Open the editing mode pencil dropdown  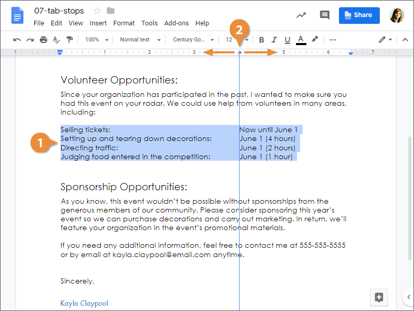point(385,40)
